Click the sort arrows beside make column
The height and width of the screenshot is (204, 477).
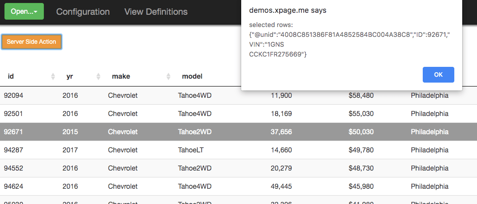pyautogui.click(x=168, y=76)
